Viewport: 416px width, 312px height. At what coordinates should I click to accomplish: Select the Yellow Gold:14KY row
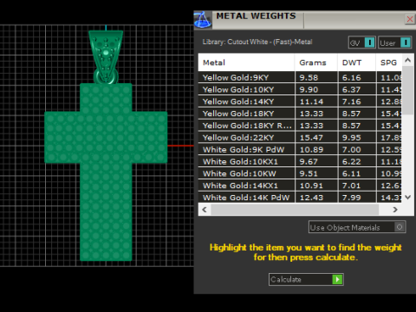[300, 101]
